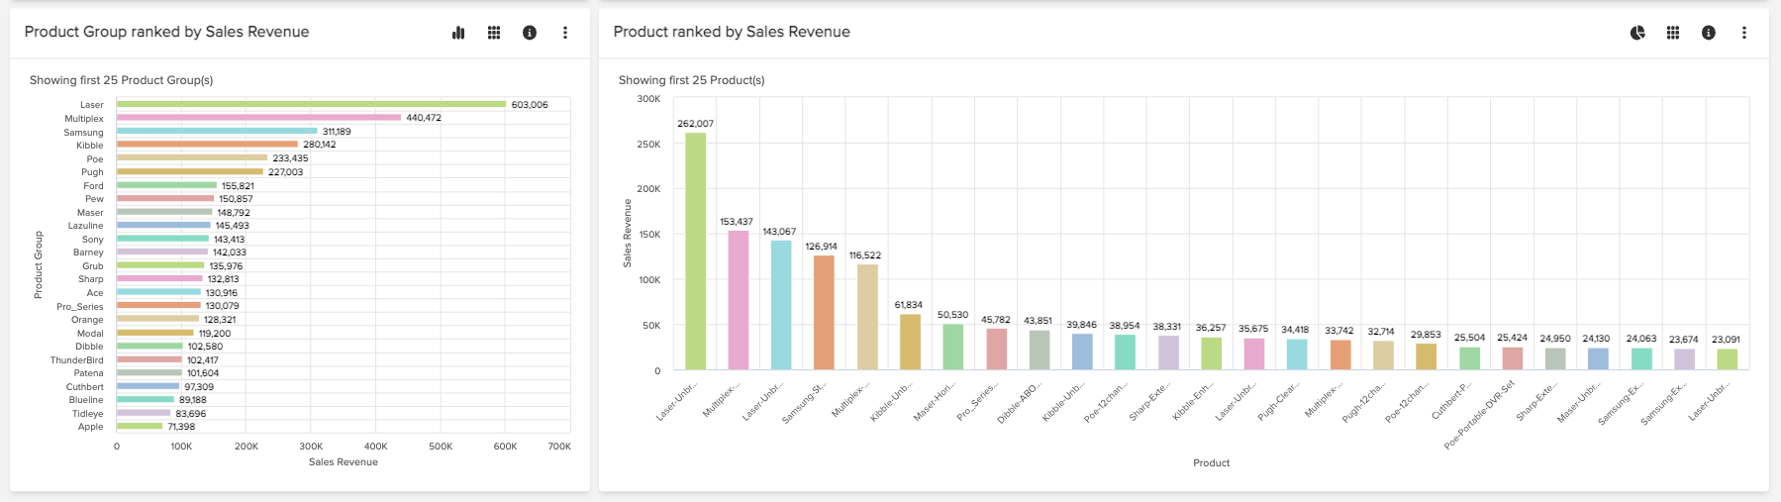Click the 45,782 value label

996,320
